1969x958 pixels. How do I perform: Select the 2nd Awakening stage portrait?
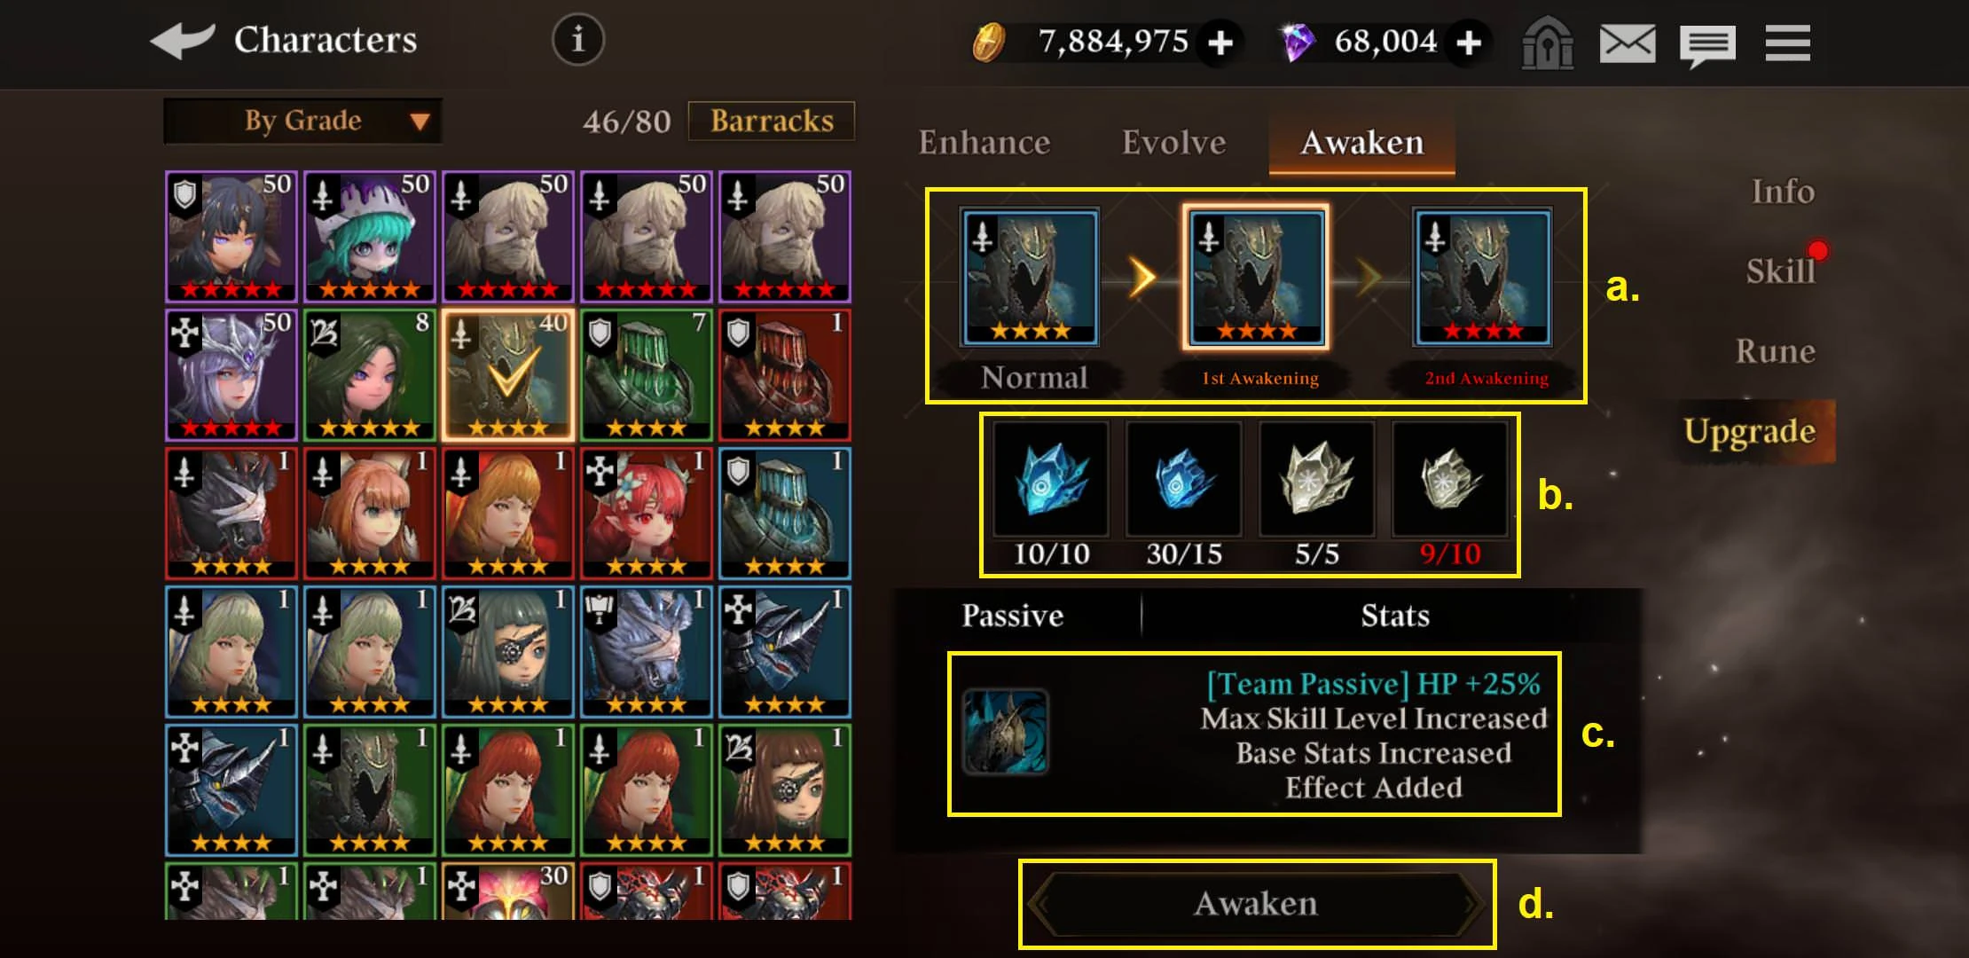point(1482,277)
